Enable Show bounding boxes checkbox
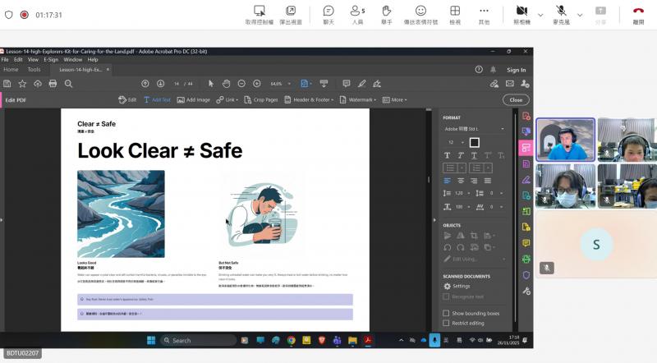The width and height of the screenshot is (657, 363). (x=447, y=313)
